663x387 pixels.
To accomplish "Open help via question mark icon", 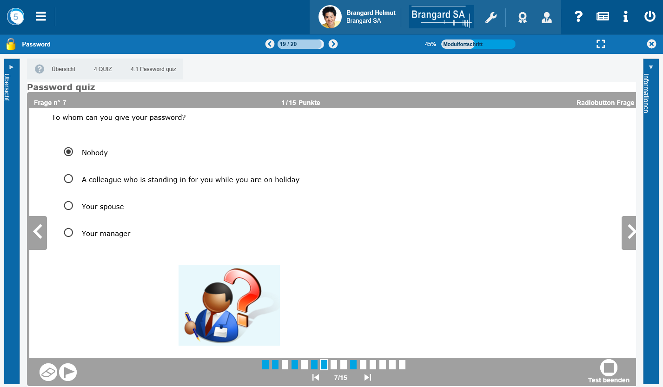I will click(x=578, y=17).
